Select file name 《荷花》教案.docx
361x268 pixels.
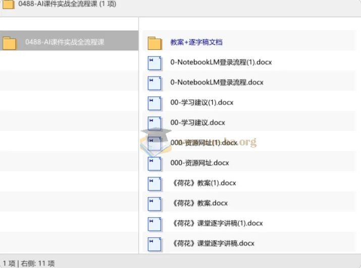point(199,203)
